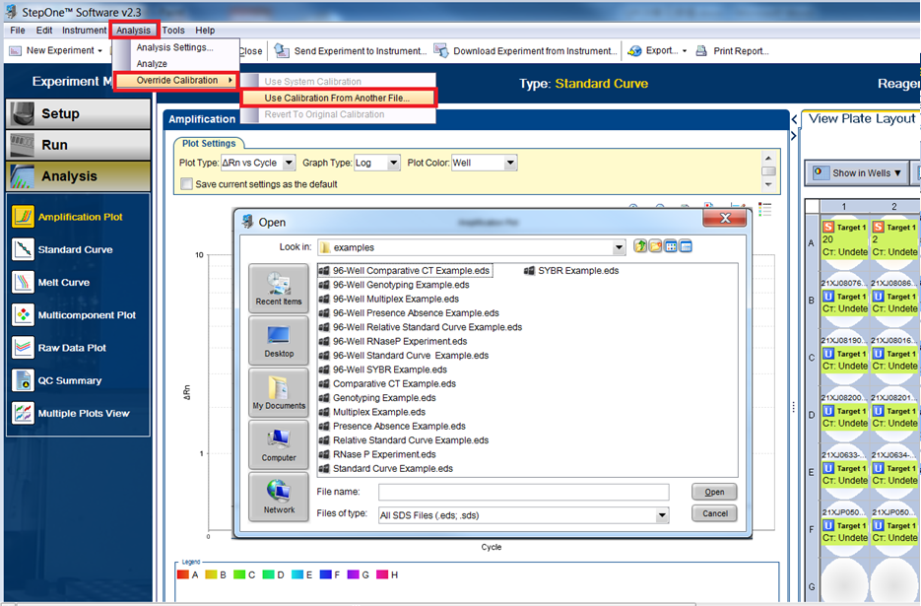Open the Standard Curve view
This screenshot has height=606, width=921.
(x=62, y=250)
